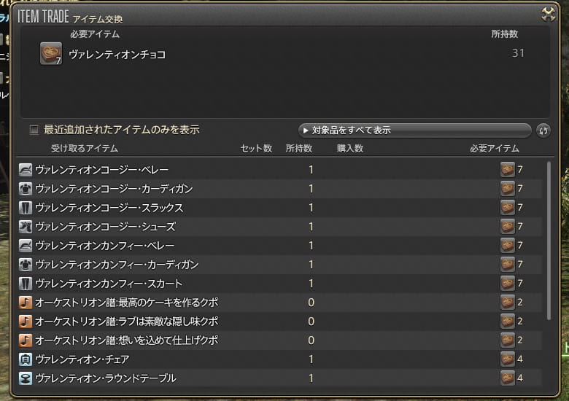Close the Item Trade window
This screenshot has width=569, height=401.
(x=549, y=14)
